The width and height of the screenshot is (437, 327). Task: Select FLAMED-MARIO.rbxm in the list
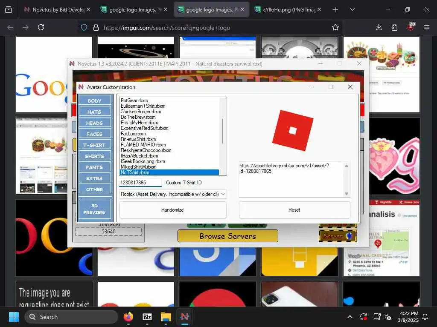[143, 145]
